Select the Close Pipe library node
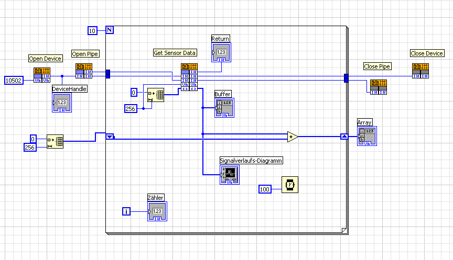This screenshot has height=260, width=453. click(x=379, y=87)
